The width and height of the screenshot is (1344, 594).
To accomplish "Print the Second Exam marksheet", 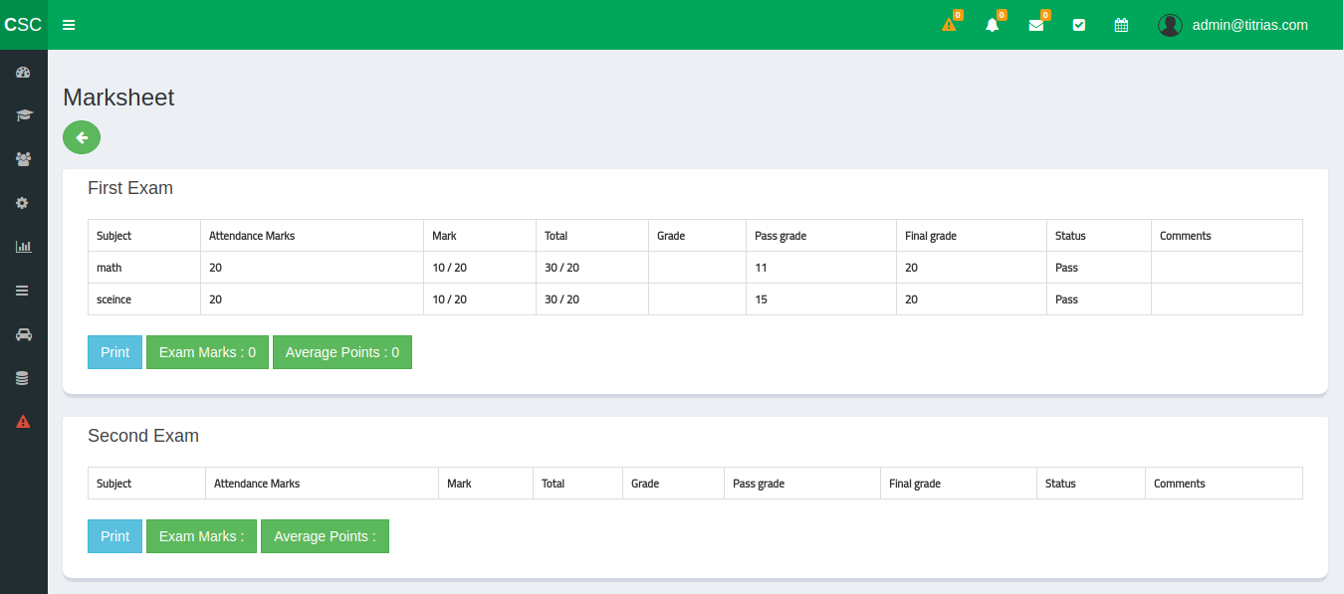I will pyautogui.click(x=114, y=536).
